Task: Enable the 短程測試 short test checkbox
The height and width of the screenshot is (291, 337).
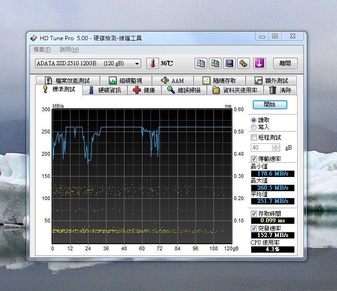Action: click(x=254, y=138)
